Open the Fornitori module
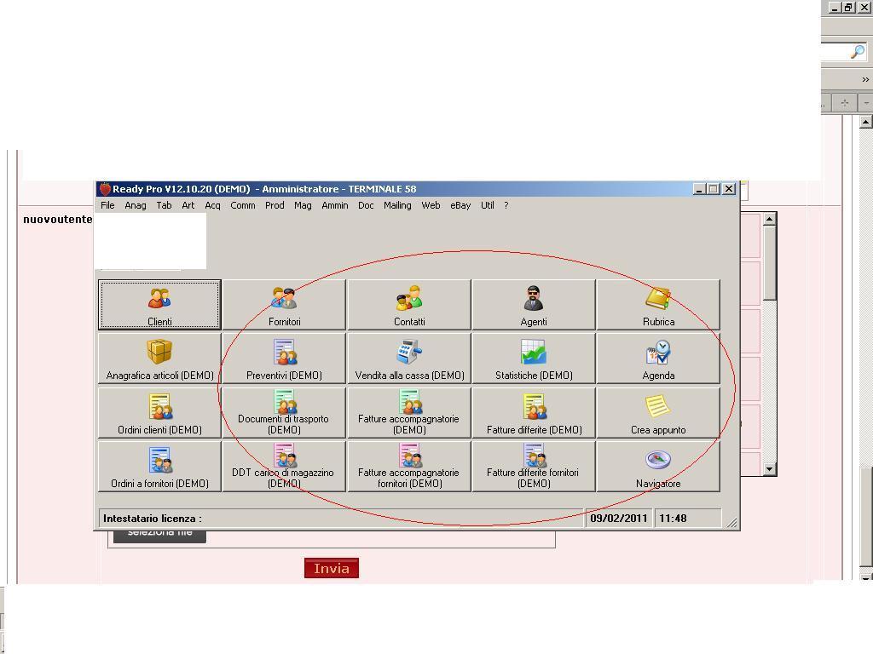The width and height of the screenshot is (873, 654). [x=284, y=305]
